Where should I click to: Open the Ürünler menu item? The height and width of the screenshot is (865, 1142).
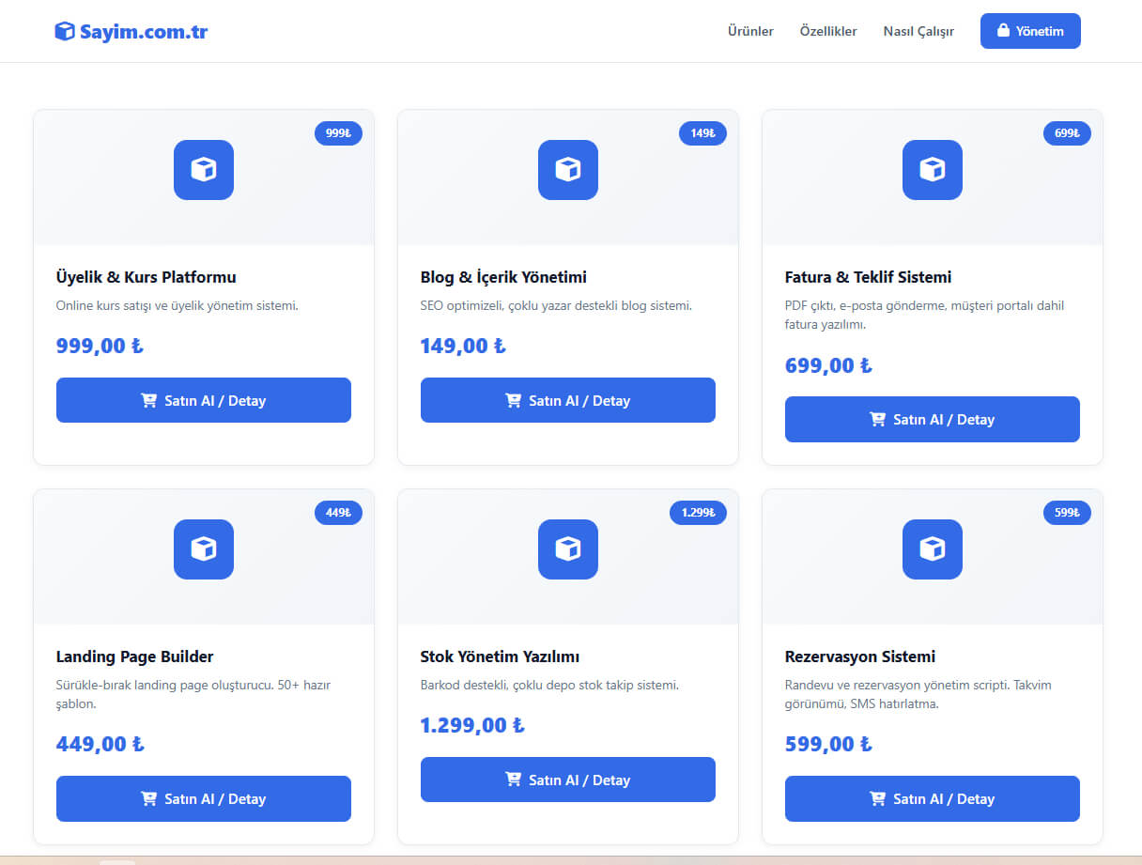coord(750,31)
